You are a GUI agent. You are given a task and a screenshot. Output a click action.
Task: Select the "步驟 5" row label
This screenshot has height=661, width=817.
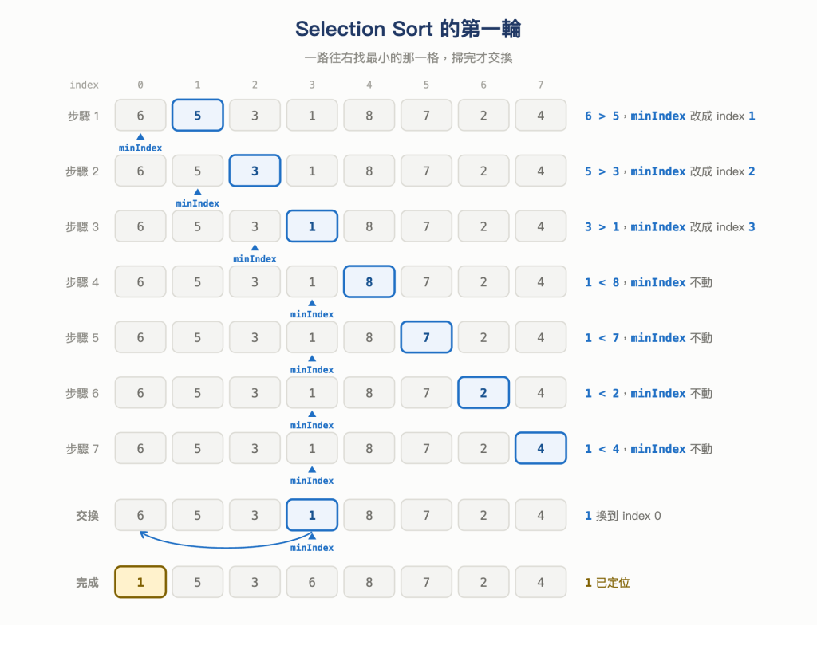82,338
